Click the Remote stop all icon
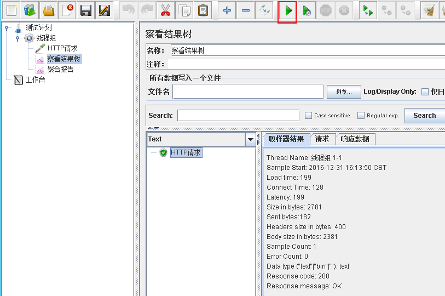 [386, 10]
